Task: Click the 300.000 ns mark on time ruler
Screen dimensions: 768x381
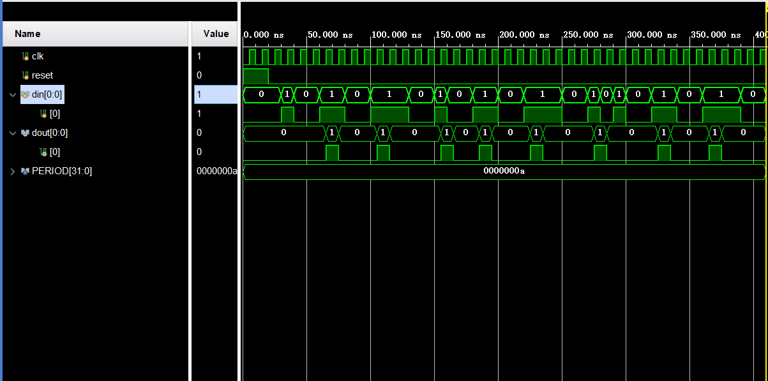Action: tap(652, 35)
